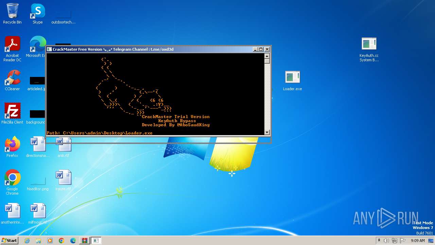Viewport: 435px width, 245px height.
Task: Launch Google Chrome desktop shortcut
Action: click(x=12, y=182)
